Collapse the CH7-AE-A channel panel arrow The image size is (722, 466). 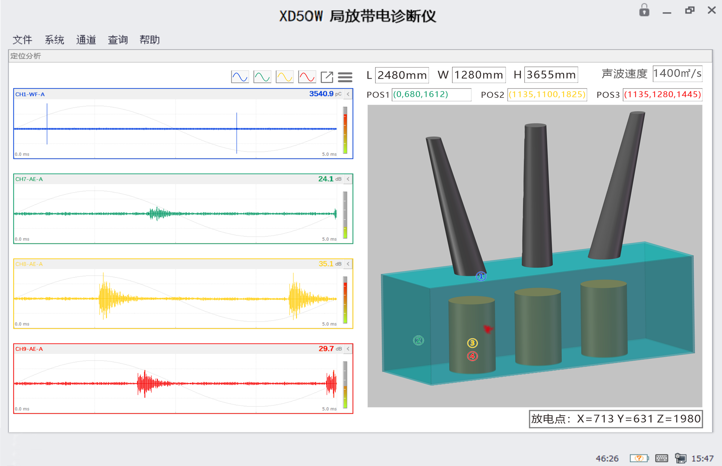[x=348, y=179]
